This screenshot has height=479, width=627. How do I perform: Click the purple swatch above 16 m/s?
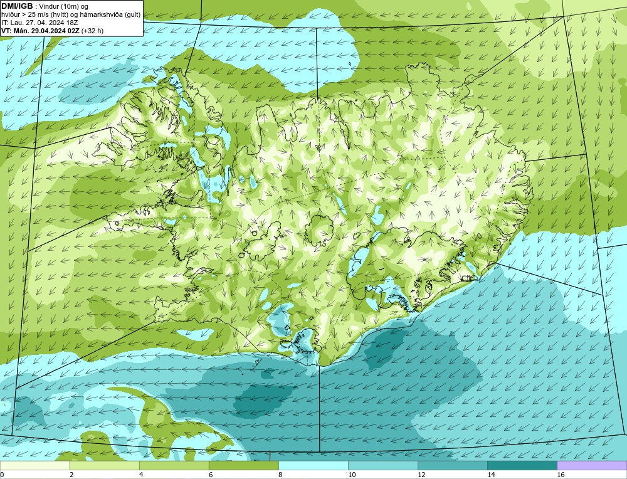tap(592, 465)
